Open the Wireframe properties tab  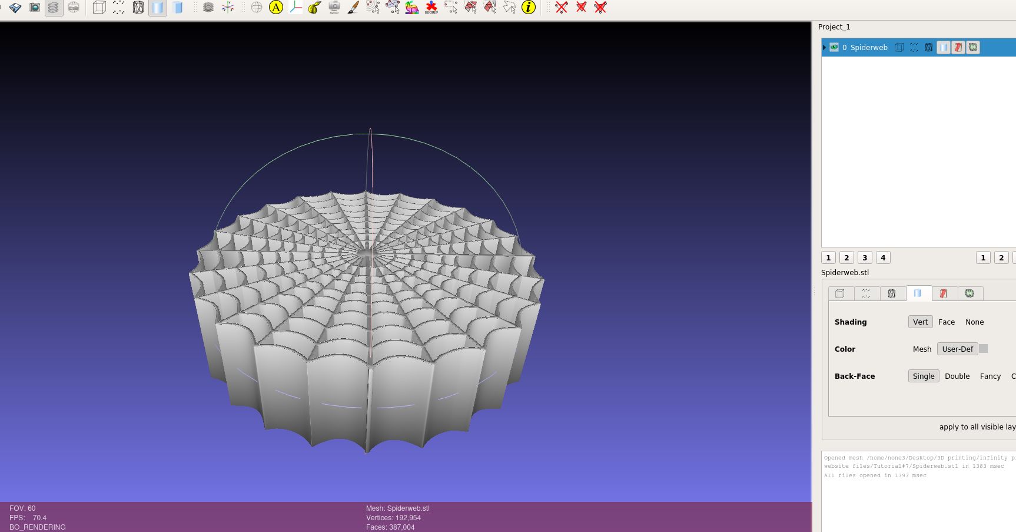pyautogui.click(x=892, y=293)
